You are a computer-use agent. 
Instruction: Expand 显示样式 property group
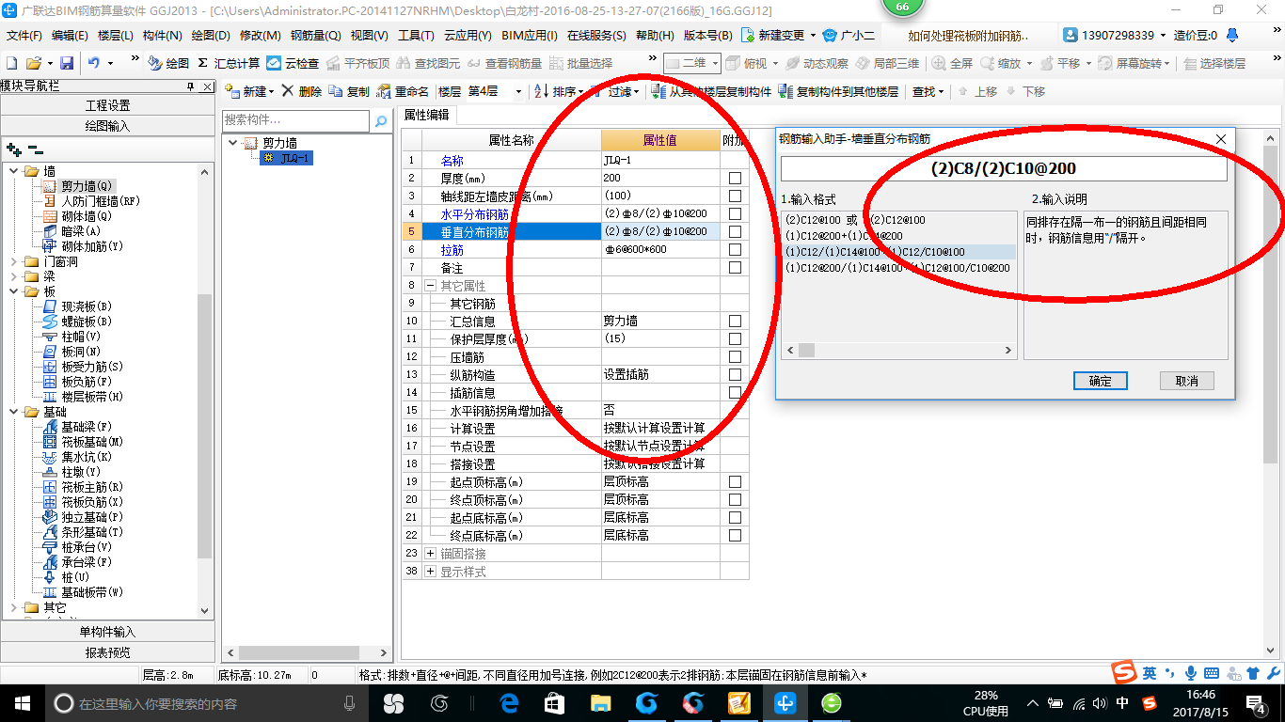[430, 571]
